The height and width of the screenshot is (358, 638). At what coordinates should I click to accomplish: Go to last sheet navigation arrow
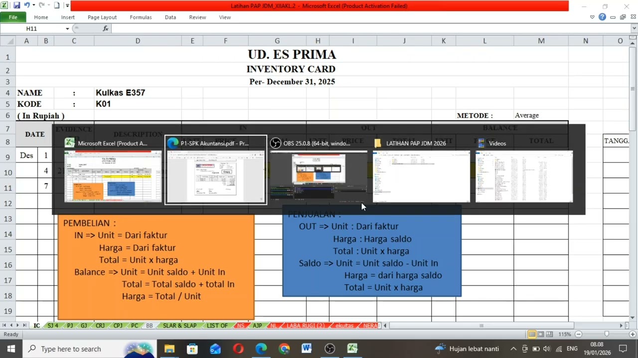(24, 326)
